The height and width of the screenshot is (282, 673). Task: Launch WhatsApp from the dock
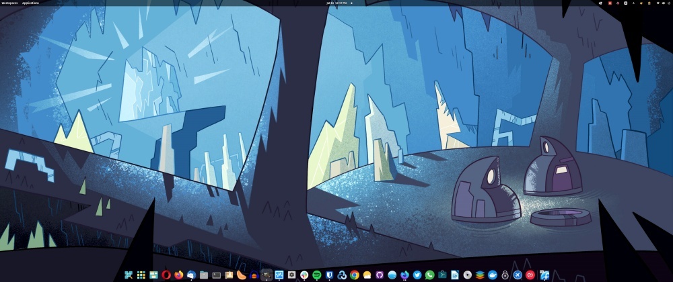(x=429, y=275)
